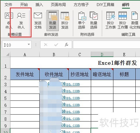Click the 发件地址 header cell

(x=25, y=74)
